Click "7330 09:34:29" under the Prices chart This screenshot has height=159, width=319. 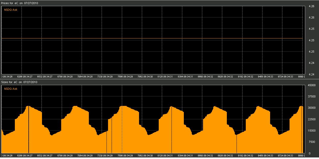[105, 76]
